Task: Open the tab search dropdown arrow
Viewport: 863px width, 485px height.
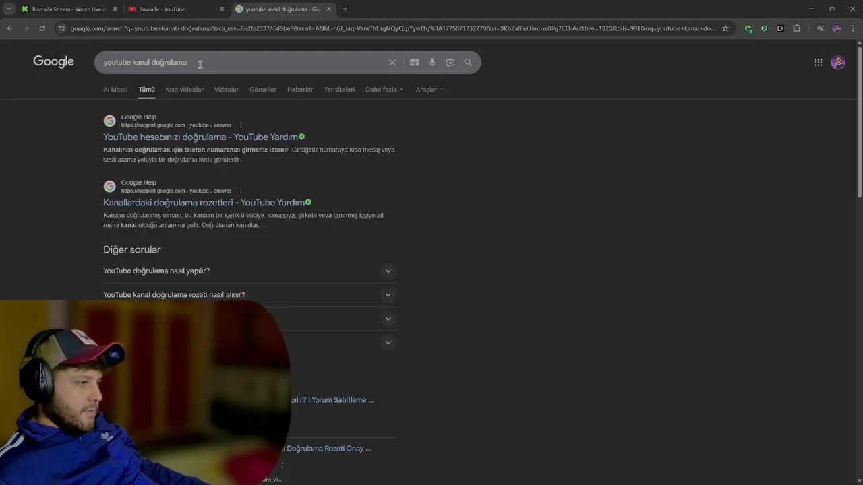Action: [9, 9]
